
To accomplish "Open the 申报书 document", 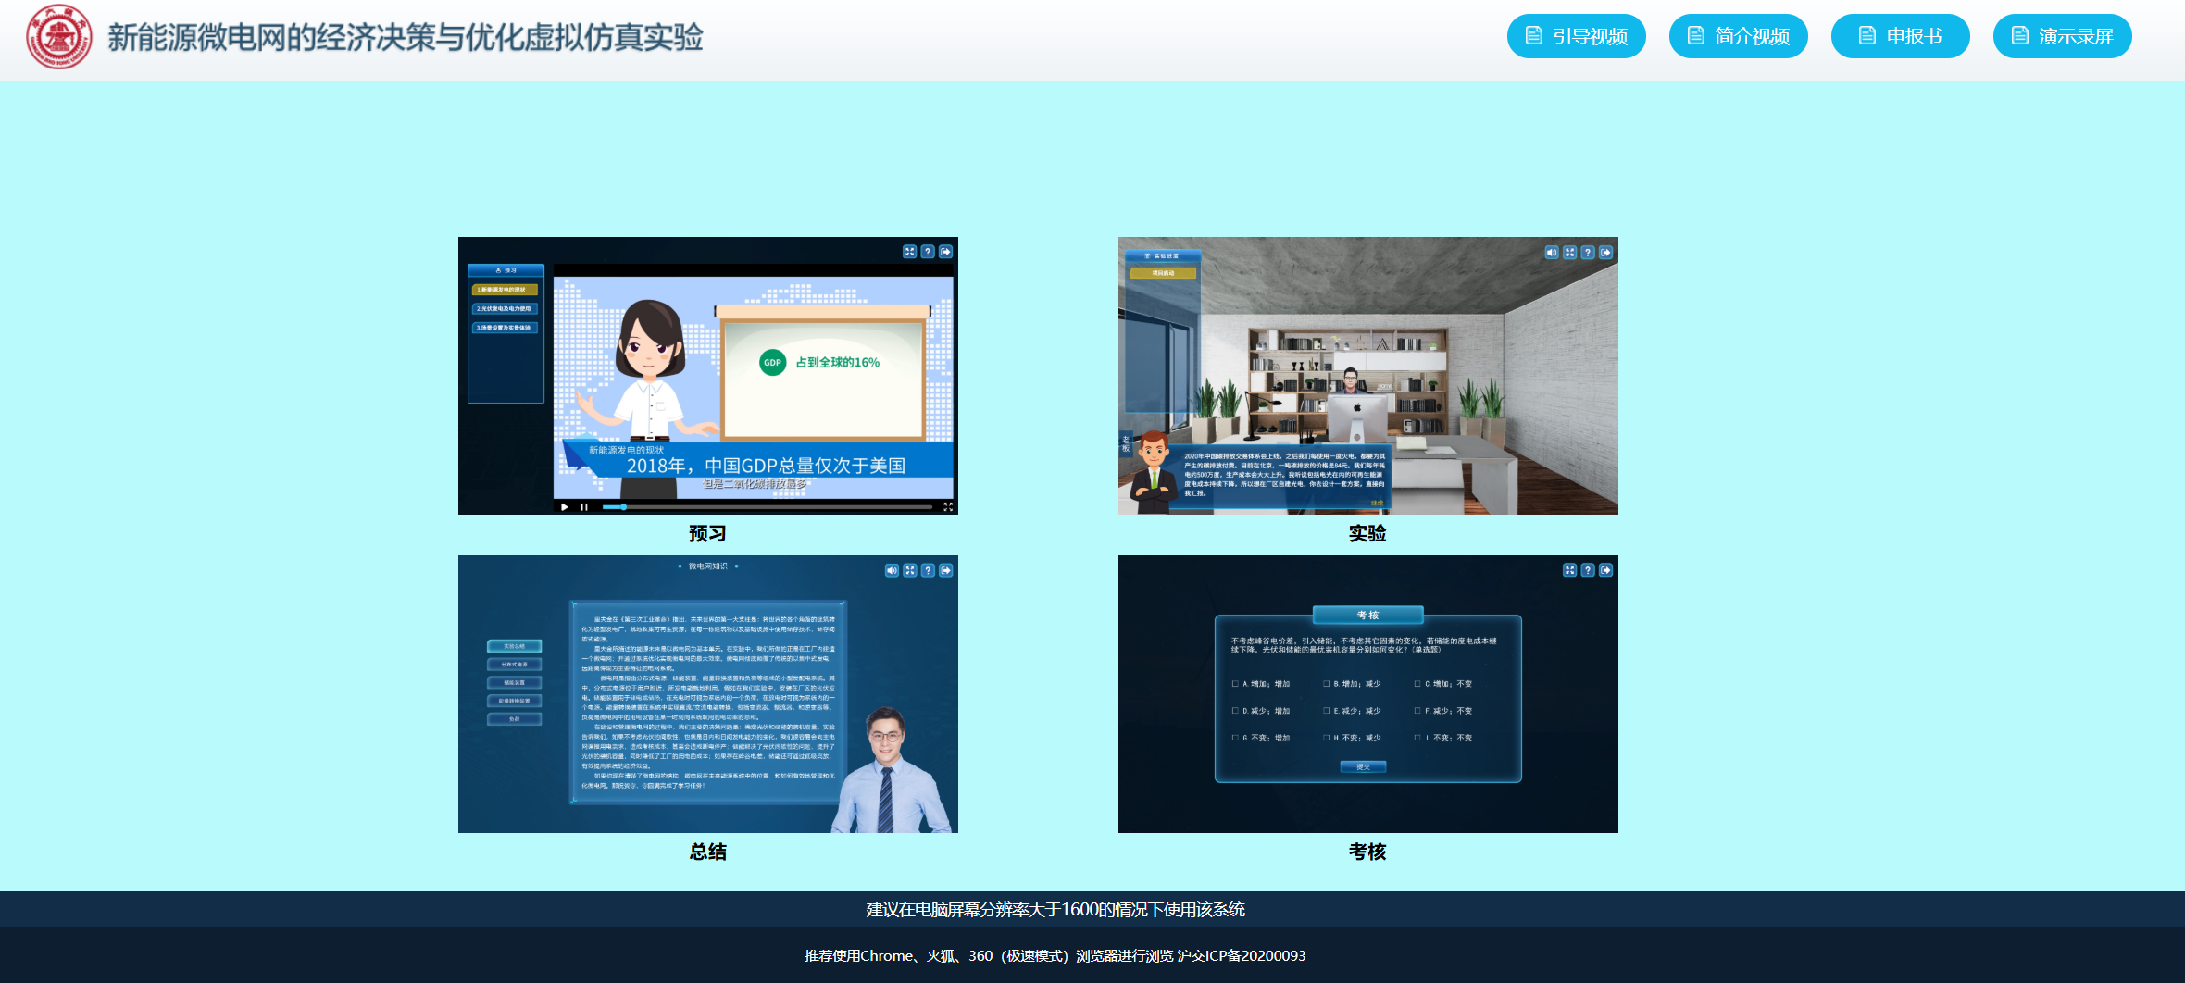I will pos(1901,36).
